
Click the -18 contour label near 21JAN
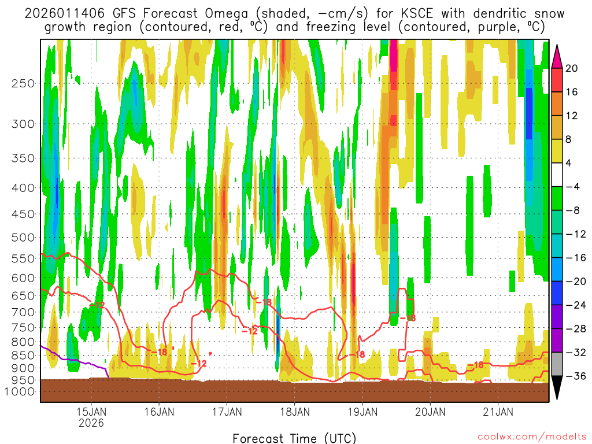(475, 365)
